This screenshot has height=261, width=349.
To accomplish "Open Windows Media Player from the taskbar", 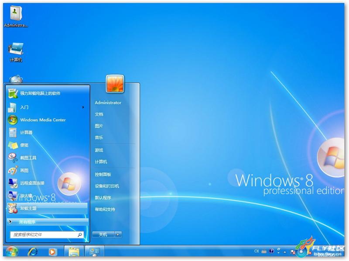I will 52,252.
